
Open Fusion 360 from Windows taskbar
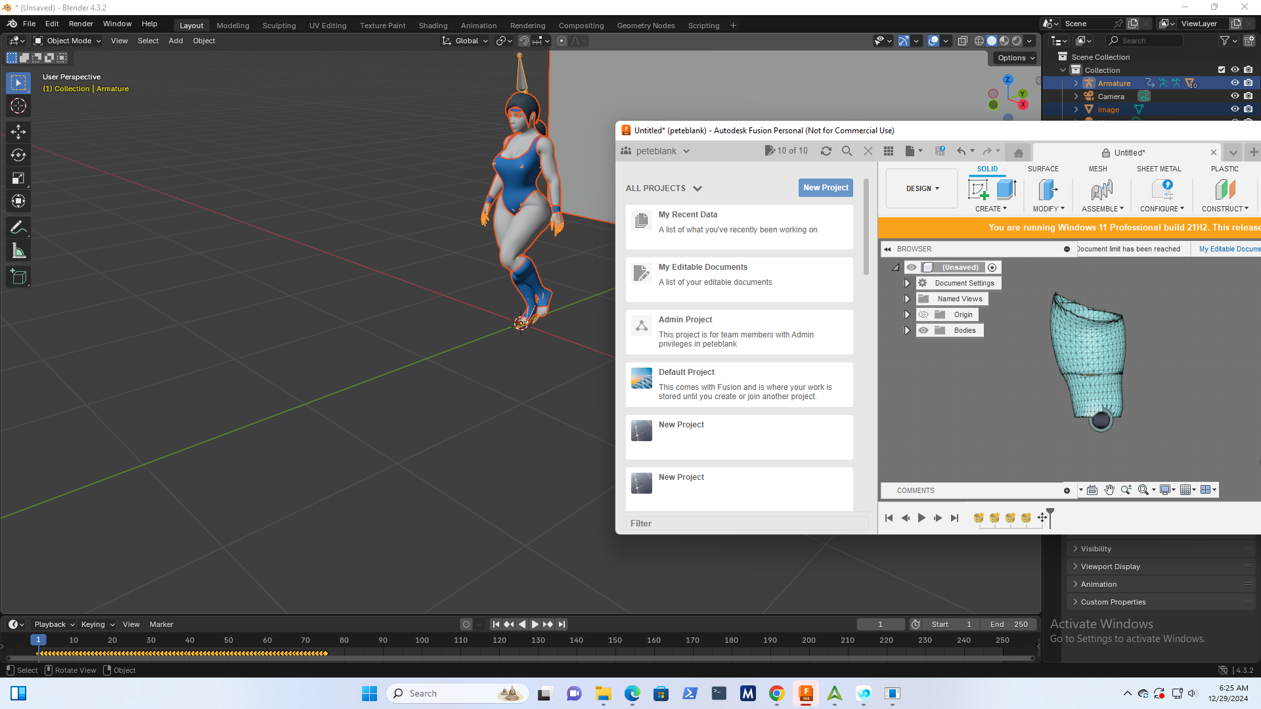pos(806,693)
